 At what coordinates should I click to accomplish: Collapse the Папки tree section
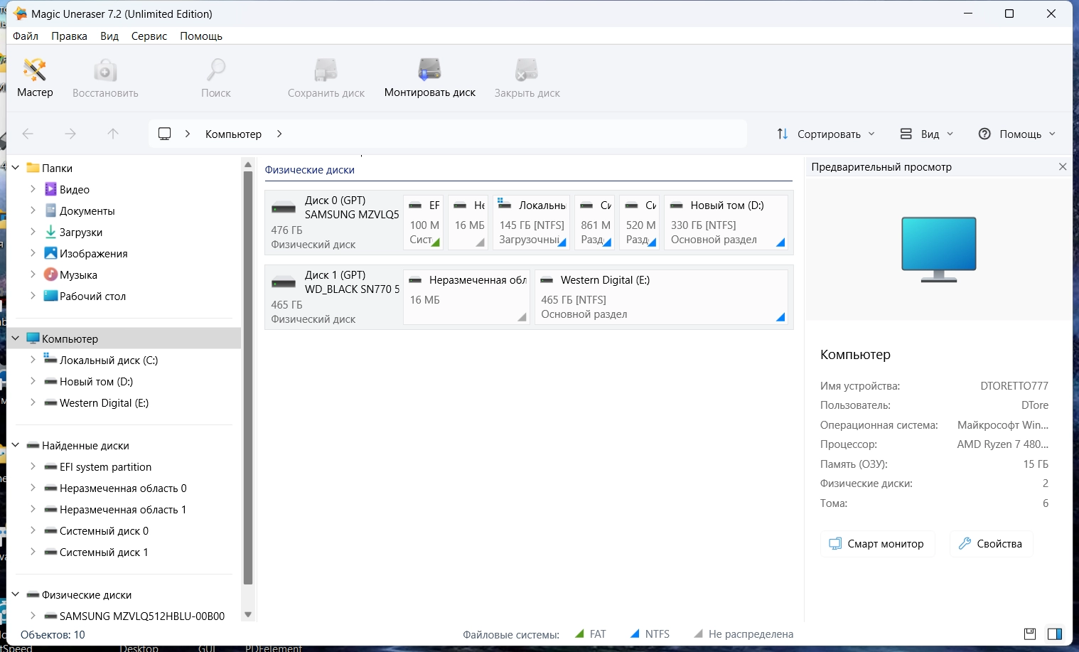[16, 168]
